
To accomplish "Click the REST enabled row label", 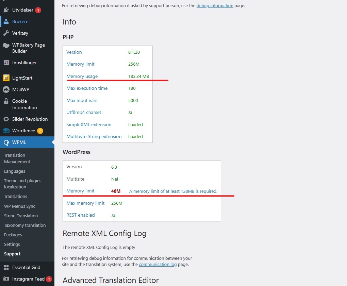I will point(81,215).
